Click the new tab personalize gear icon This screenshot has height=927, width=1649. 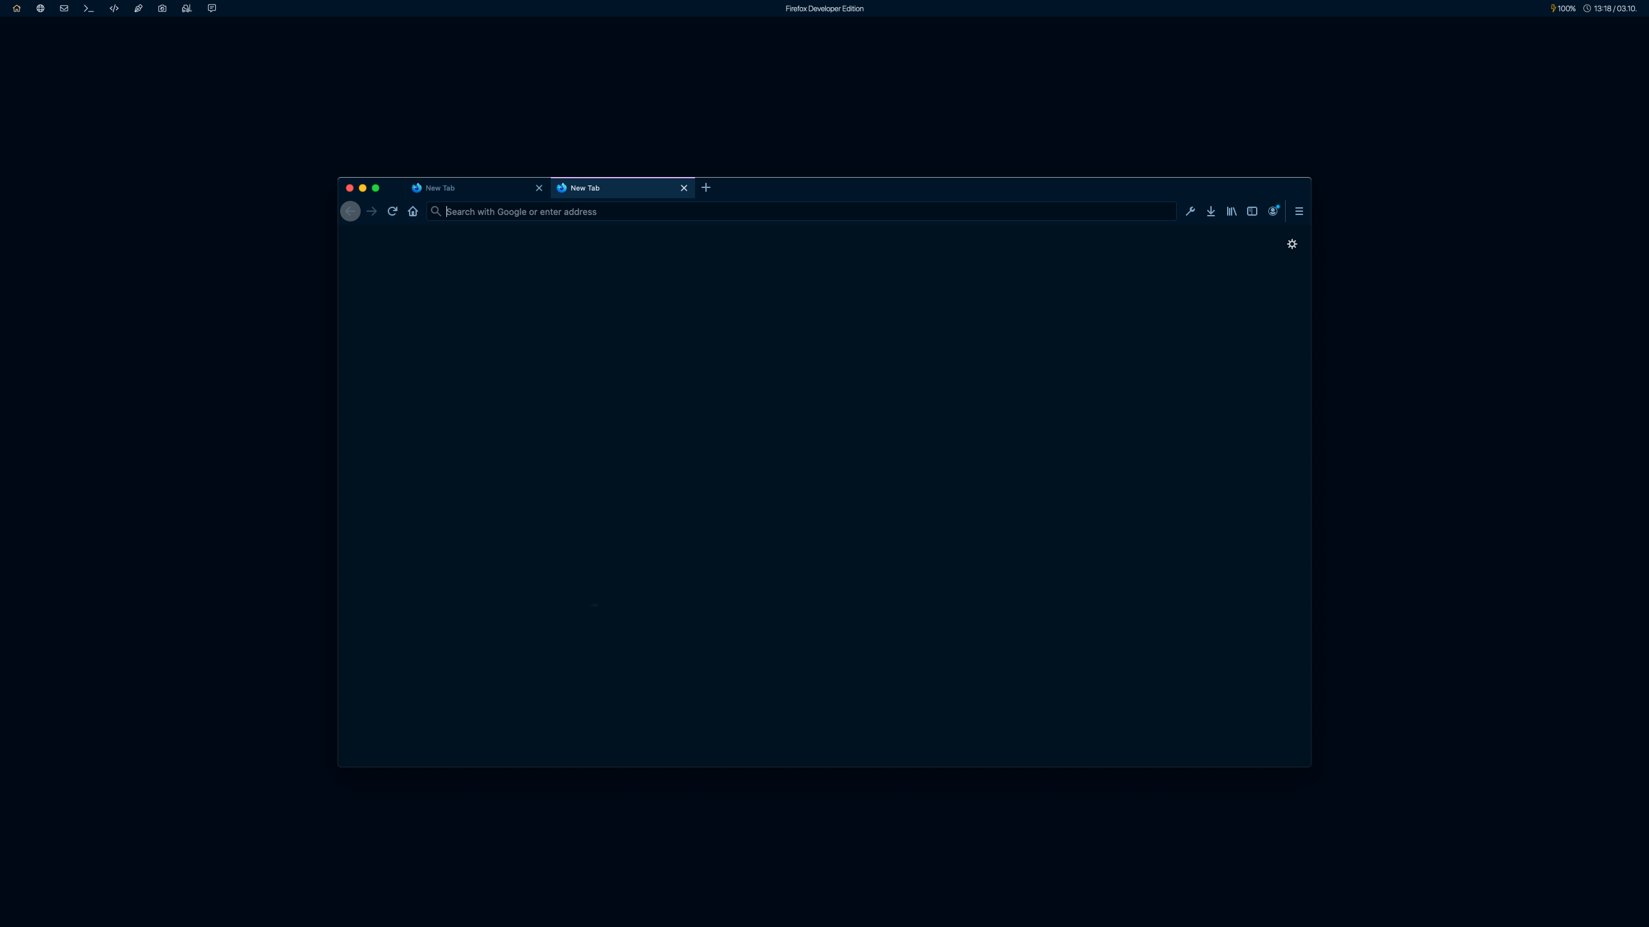point(1292,244)
